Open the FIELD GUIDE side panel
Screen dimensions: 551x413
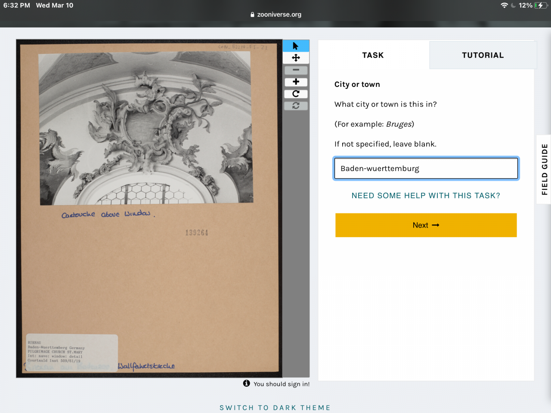click(544, 170)
